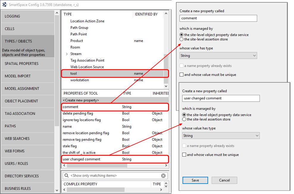This screenshot has width=294, height=194.
Task: Click the property name field containing 'comment'
Action: [218, 18]
